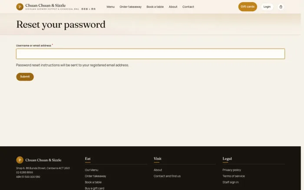Click the Legal footer heading
304x190 pixels.
click(x=227, y=159)
